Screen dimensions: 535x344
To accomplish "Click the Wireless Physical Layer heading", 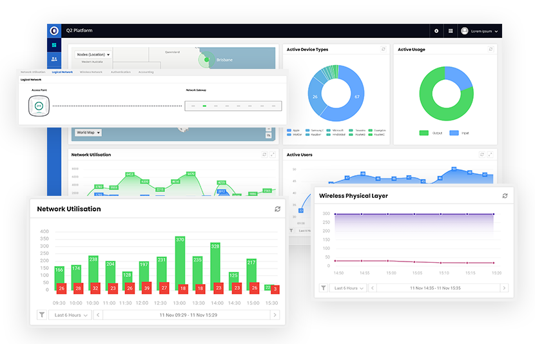I will click(x=353, y=196).
